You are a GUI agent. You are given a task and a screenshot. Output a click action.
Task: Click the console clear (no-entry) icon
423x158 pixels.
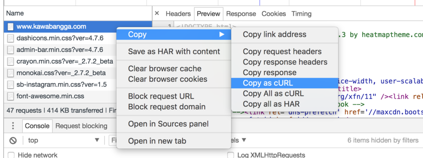click(x=13, y=140)
